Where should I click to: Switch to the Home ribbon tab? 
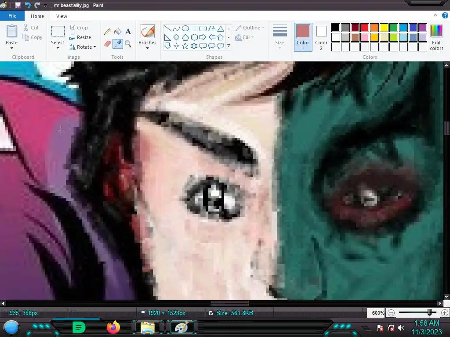pyautogui.click(x=37, y=16)
